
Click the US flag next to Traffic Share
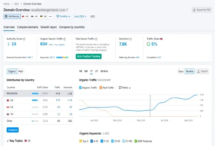(x=161, y=39)
